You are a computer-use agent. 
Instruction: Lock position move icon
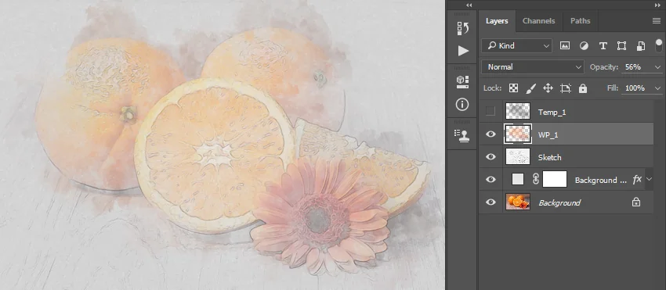click(x=548, y=88)
